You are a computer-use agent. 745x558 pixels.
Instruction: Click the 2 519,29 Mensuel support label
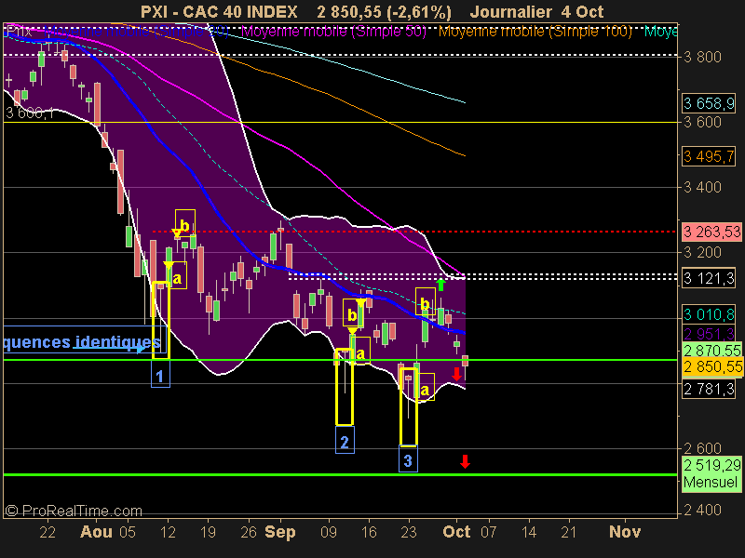[x=711, y=473]
